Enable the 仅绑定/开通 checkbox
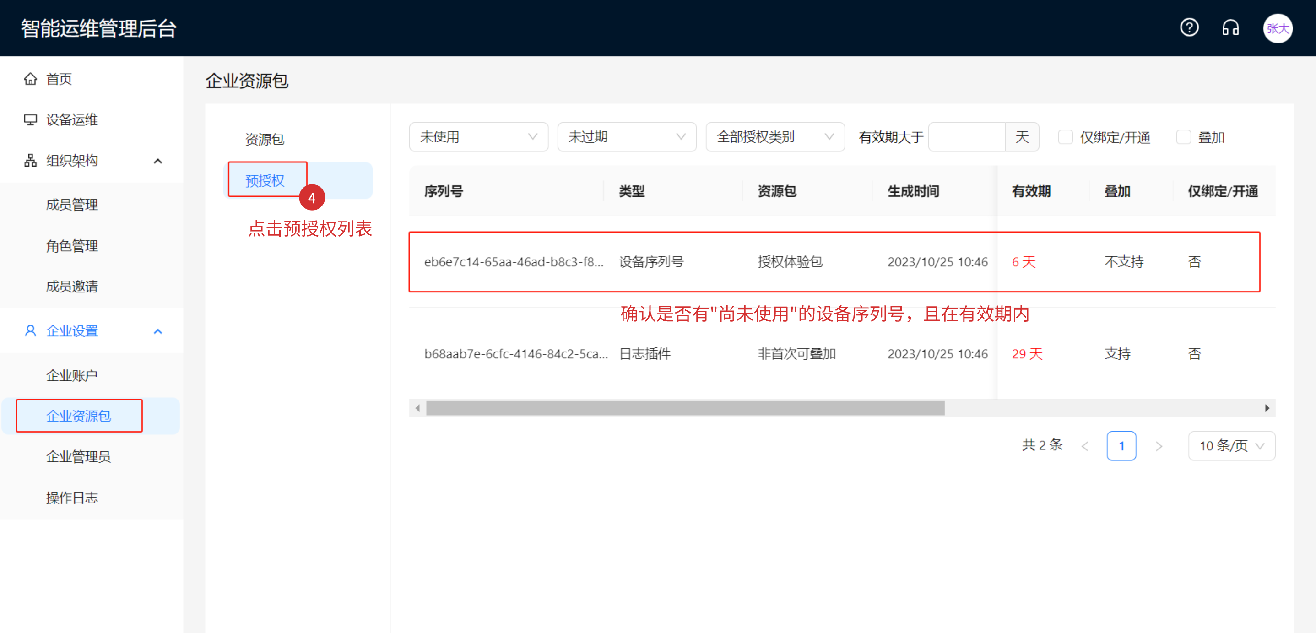Image resolution: width=1316 pixels, height=633 pixels. (x=1065, y=137)
